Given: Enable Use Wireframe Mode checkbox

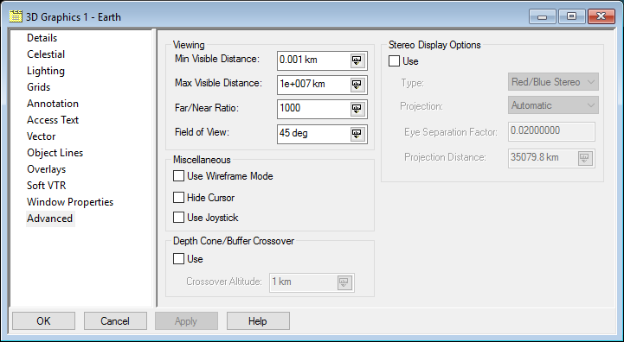Looking at the screenshot, I should point(178,176).
